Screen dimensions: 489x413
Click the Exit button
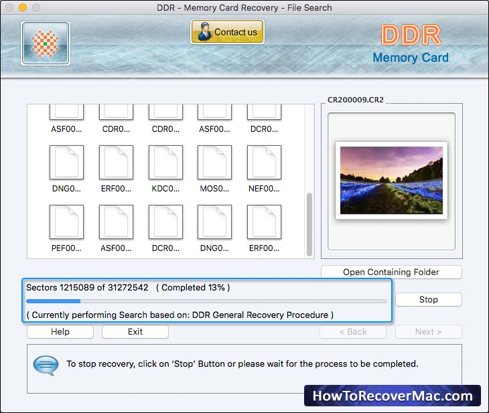[x=135, y=331]
